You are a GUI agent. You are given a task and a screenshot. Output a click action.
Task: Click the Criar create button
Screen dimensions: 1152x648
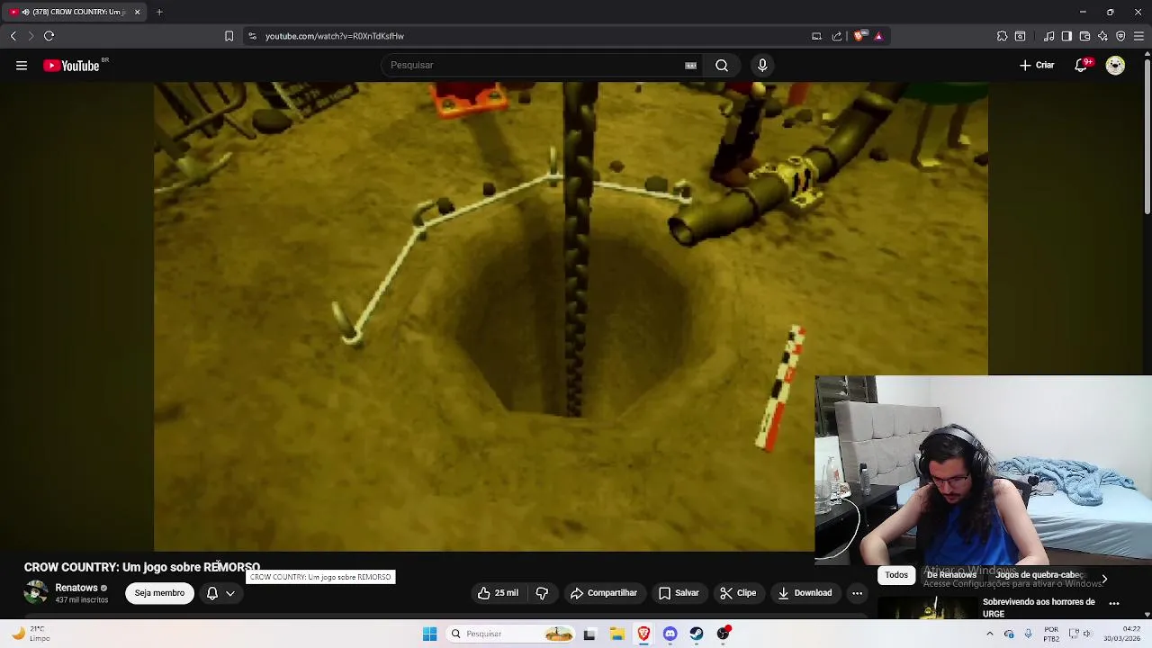point(1037,65)
